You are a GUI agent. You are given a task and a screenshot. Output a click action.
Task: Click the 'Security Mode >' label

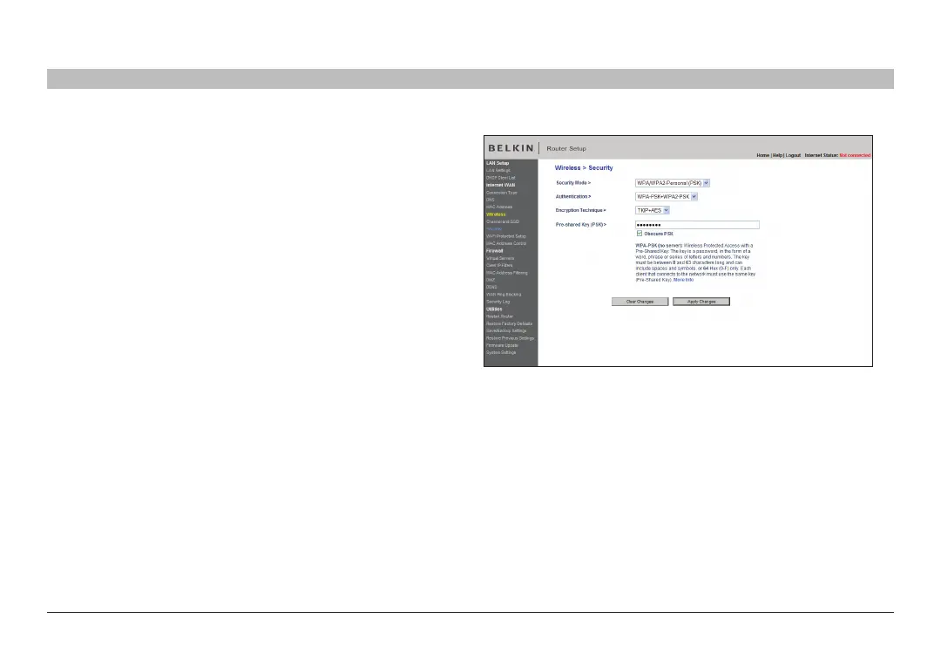(x=573, y=183)
